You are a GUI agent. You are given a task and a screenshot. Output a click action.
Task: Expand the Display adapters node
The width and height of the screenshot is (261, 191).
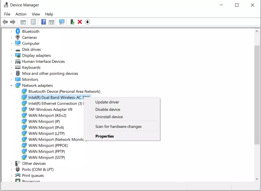point(11,55)
